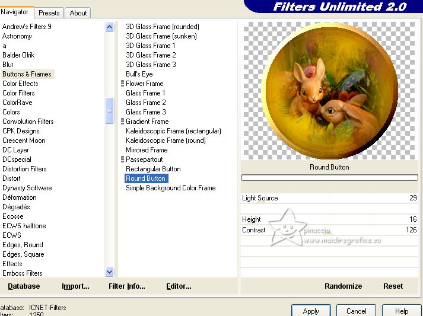
Task: Choose the 3D Glass Frame 1 filter
Action: coord(150,46)
